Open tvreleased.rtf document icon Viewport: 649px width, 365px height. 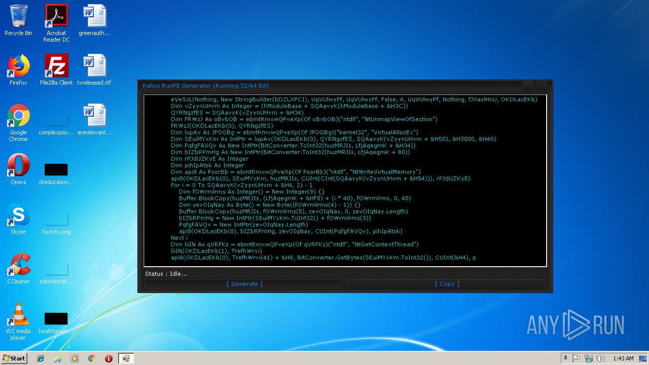94,70
